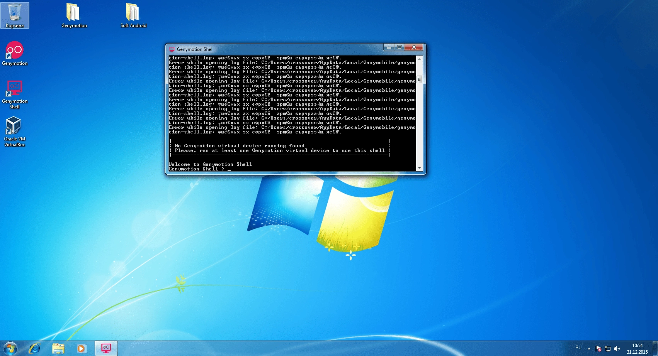Select the Soft Android folder icon
This screenshot has width=658, height=356.
point(133,15)
